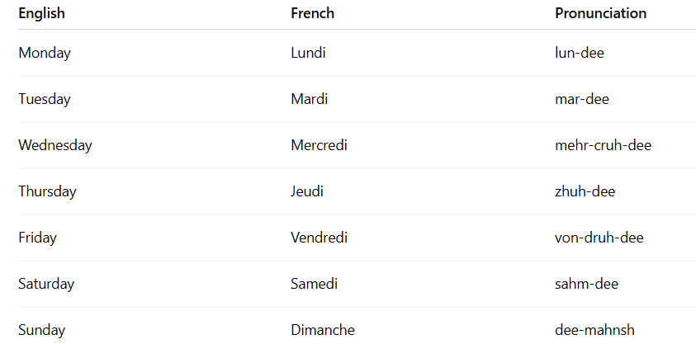Click the lun-dee pronunciation text
This screenshot has height=344, width=696.
coord(580,53)
